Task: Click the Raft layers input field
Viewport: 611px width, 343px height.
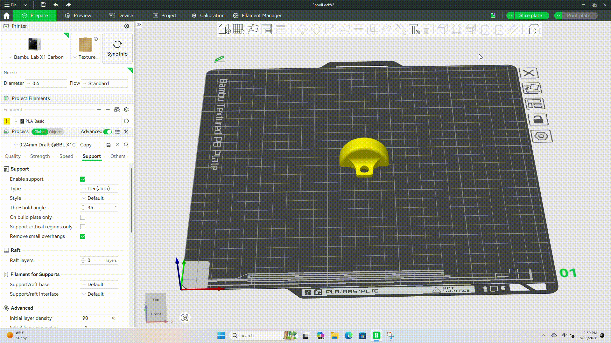Action: 99,260
